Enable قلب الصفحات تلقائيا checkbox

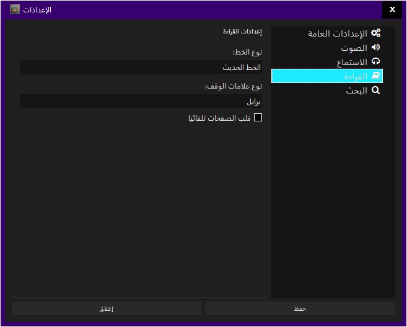pyautogui.click(x=258, y=118)
